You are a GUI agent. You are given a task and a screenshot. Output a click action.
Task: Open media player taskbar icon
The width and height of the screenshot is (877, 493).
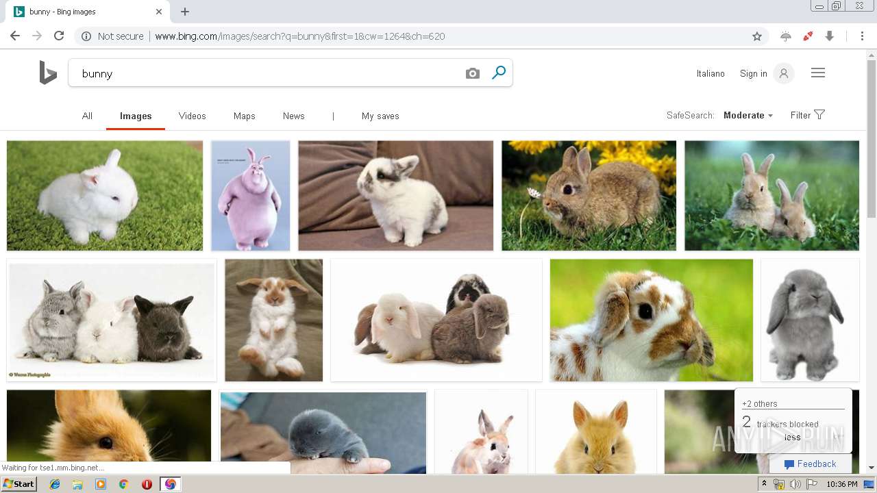[x=101, y=484]
